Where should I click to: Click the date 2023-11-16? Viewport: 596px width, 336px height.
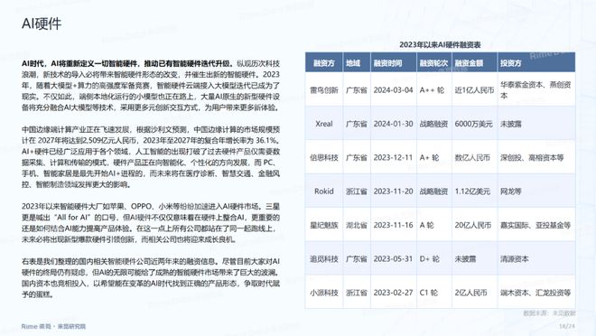click(393, 225)
